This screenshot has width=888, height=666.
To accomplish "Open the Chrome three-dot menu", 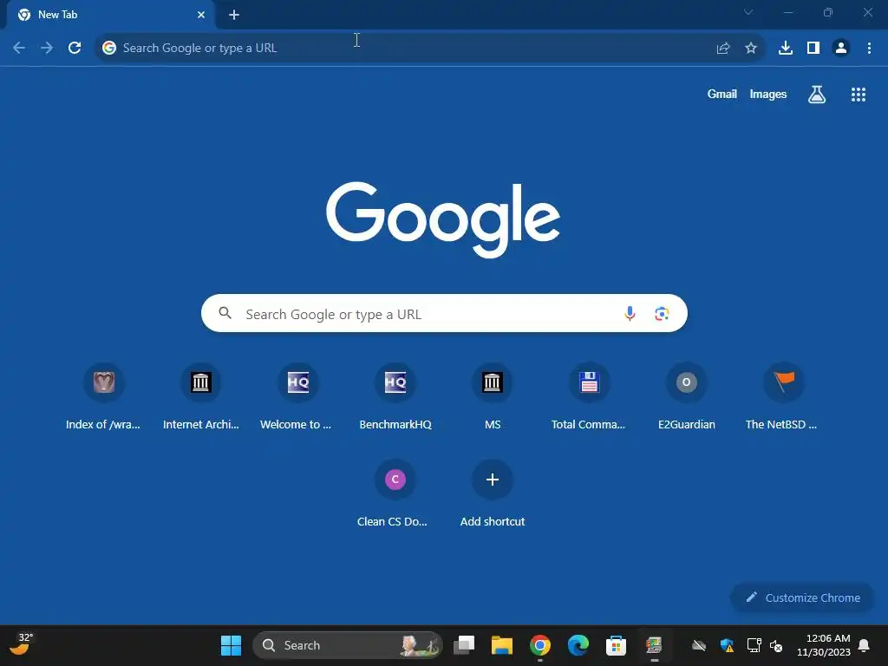I will point(869,49).
